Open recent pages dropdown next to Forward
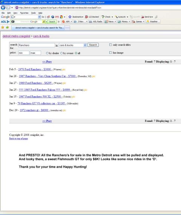The image size is (181, 215). (12, 8)
